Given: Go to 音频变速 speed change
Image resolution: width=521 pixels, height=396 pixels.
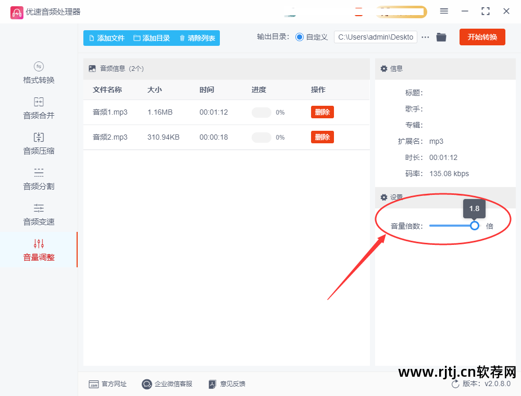Looking at the screenshot, I should pos(39,215).
